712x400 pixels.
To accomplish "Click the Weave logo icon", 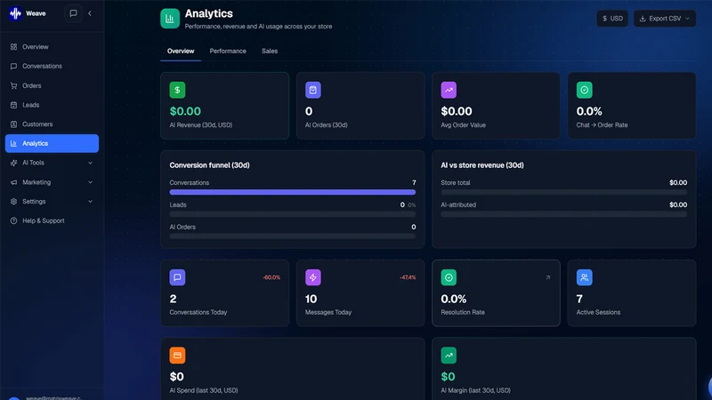I will pos(15,13).
